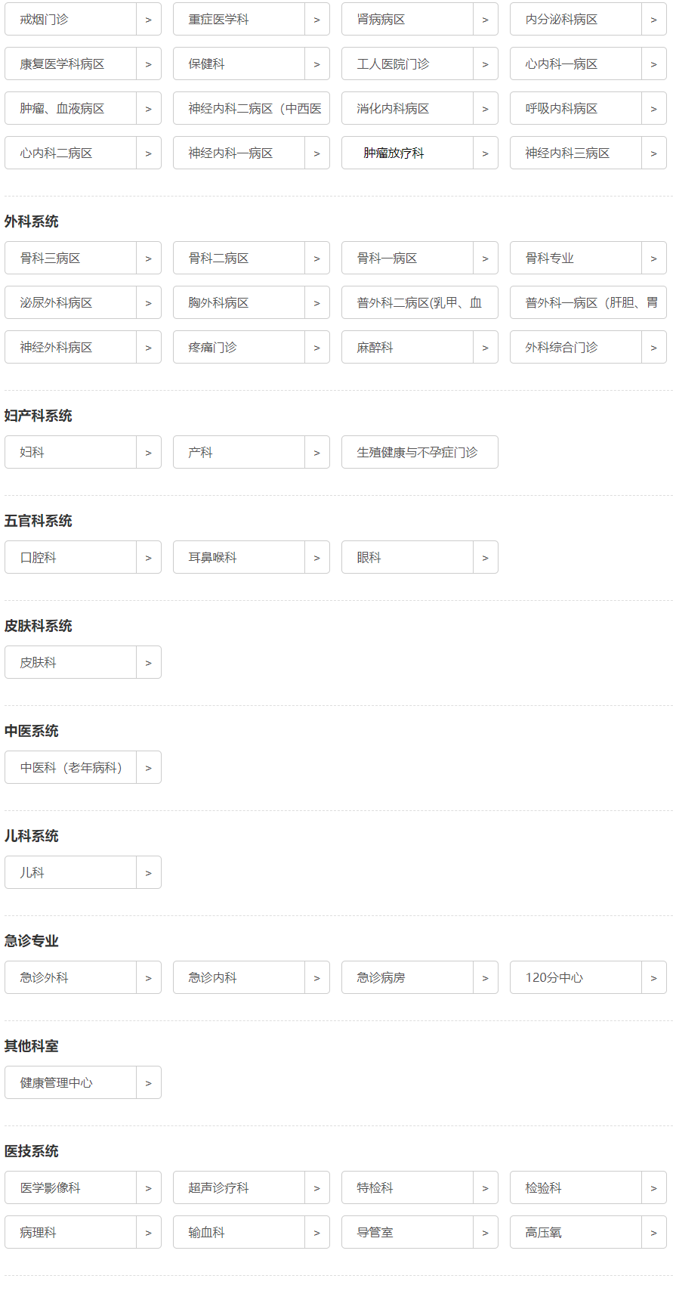The image size is (673, 1294).
Task: Expand arrow for 骨科三病区
Action: click(x=148, y=258)
